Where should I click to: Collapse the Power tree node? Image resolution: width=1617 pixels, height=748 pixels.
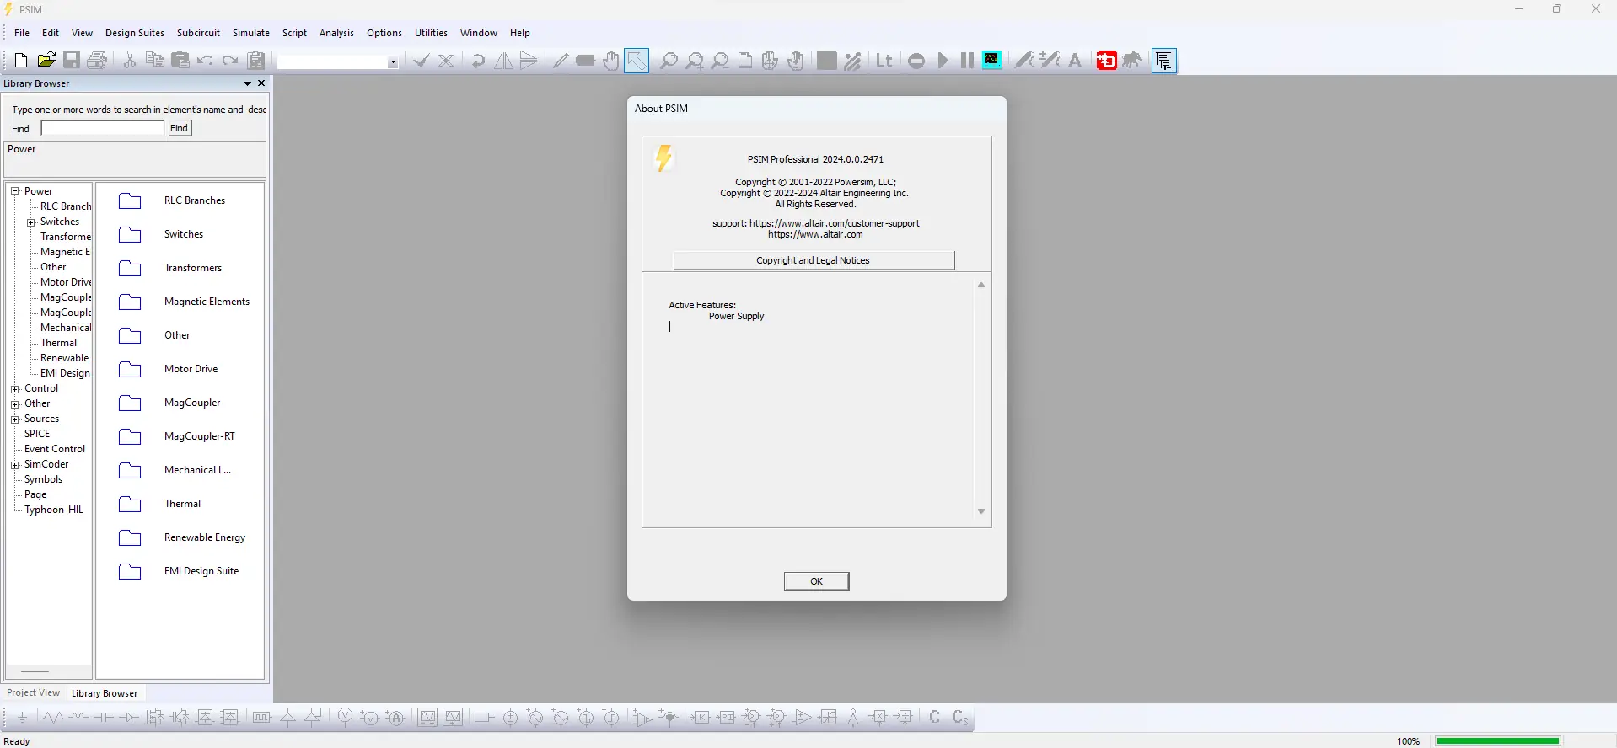[14, 191]
